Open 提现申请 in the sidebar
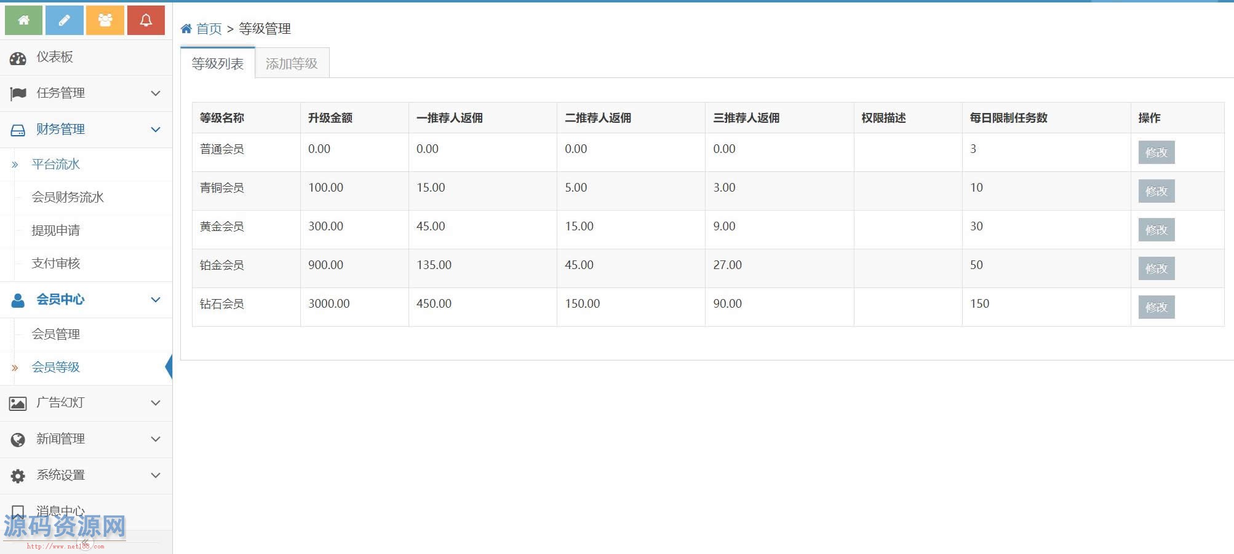Screen dimensions: 1234x554 click(56, 230)
